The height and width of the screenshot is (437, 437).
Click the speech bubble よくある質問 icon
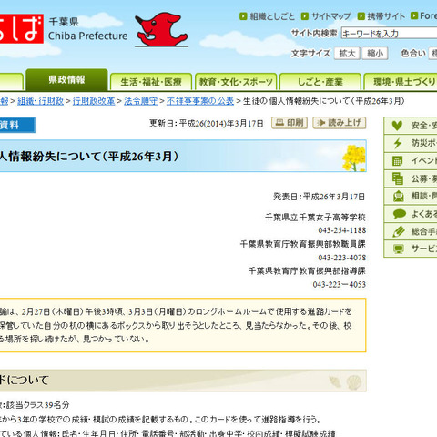click(x=399, y=214)
